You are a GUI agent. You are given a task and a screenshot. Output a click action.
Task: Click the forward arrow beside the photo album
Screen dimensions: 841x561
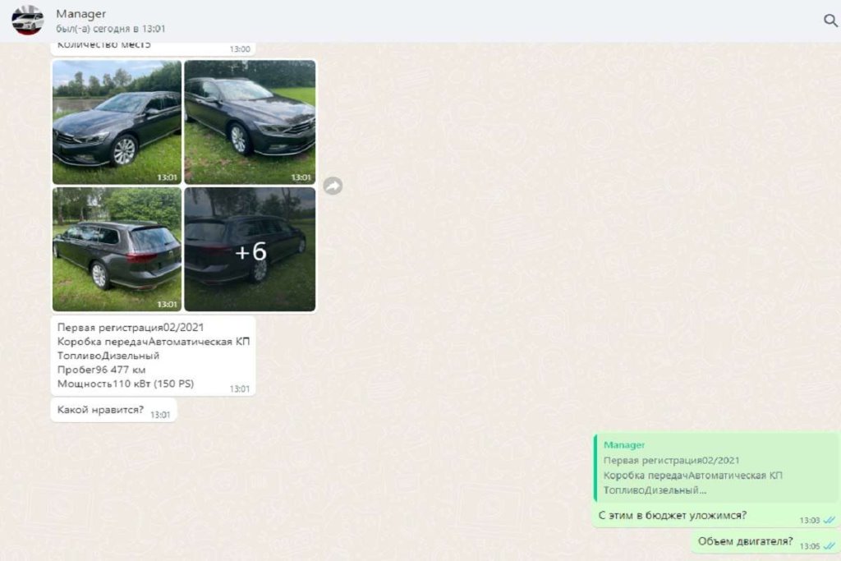pos(333,186)
